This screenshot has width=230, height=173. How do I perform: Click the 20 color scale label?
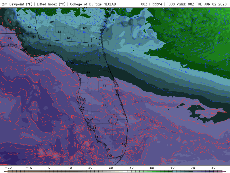coord(90,168)
